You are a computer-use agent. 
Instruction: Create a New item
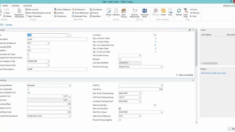point(7,13)
